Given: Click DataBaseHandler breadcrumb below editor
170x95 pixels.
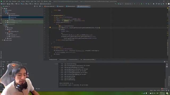Looking at the screenshot, I should (x=53, y=59).
